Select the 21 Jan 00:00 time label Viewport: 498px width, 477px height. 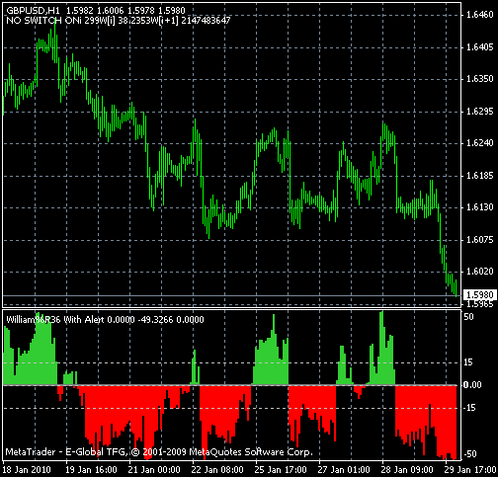(154, 470)
